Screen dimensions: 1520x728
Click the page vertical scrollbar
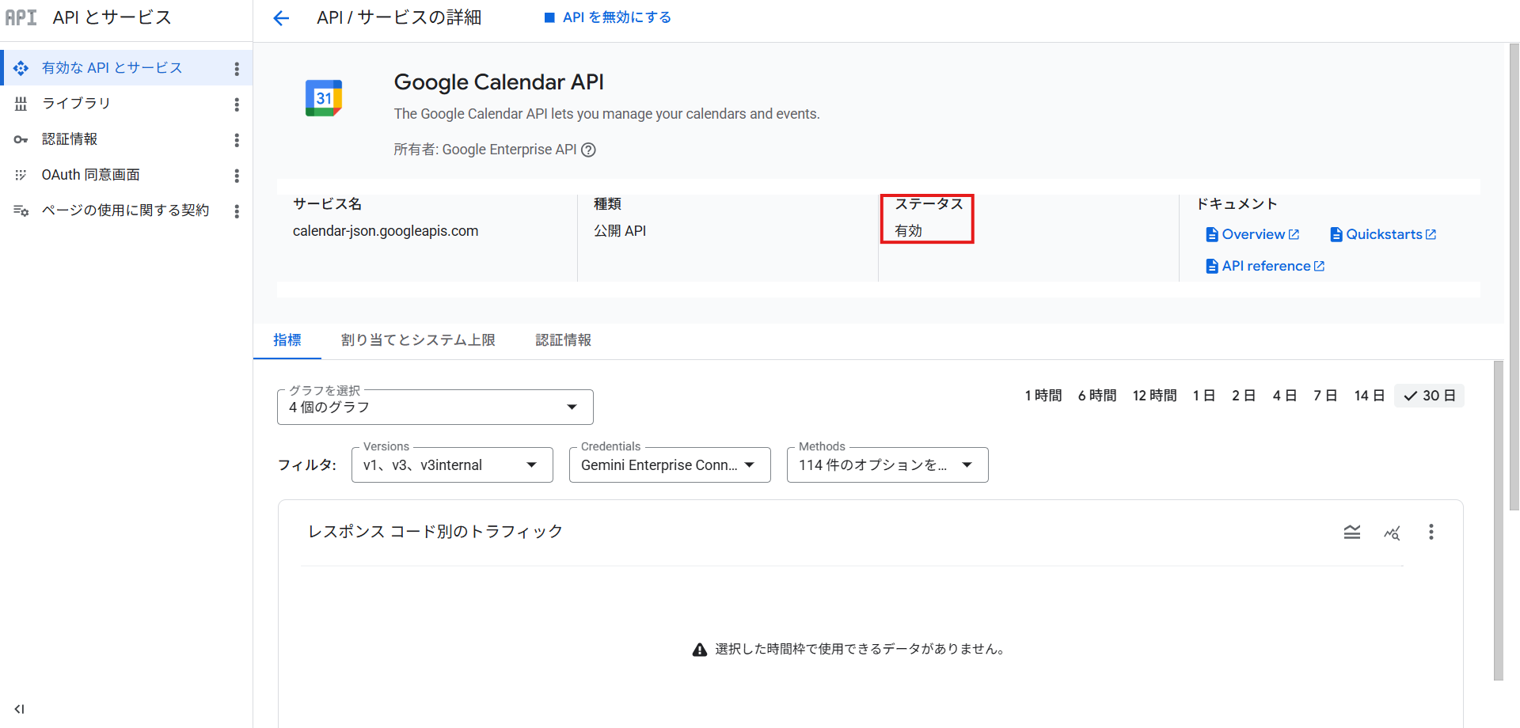coord(1514,277)
